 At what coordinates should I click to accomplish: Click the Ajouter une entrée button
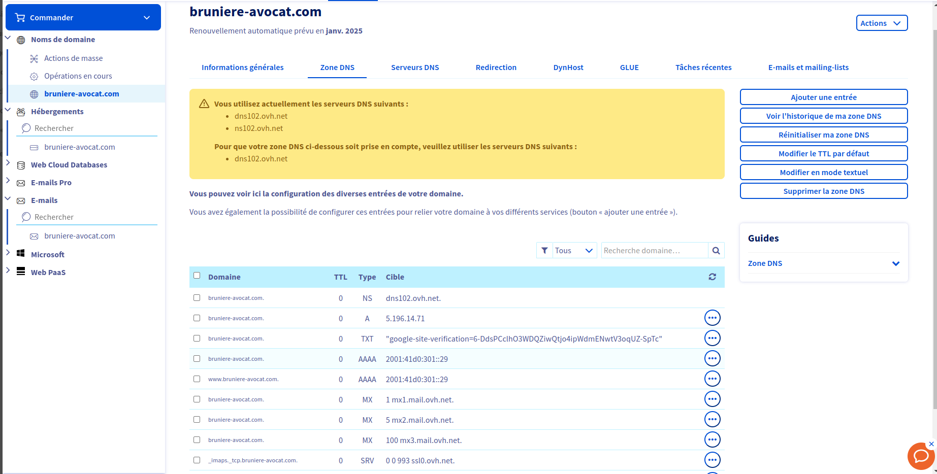tap(823, 97)
